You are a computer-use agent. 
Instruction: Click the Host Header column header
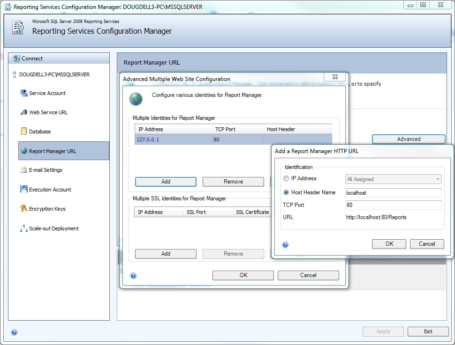point(297,129)
